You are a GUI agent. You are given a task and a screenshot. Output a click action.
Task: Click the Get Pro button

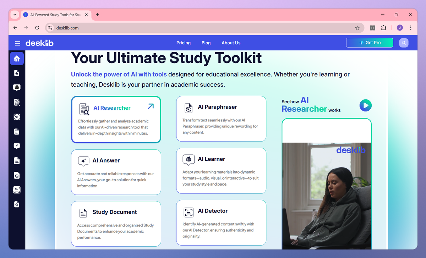tap(369, 43)
